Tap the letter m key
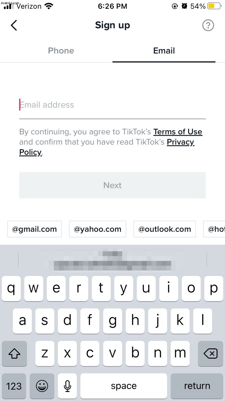Viewport: 225px width, 401px height. pyautogui.click(x=180, y=354)
